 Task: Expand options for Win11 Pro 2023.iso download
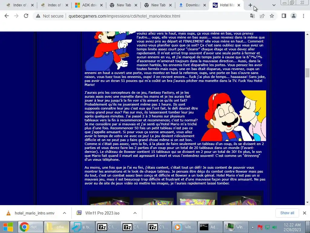click(x=135, y=213)
